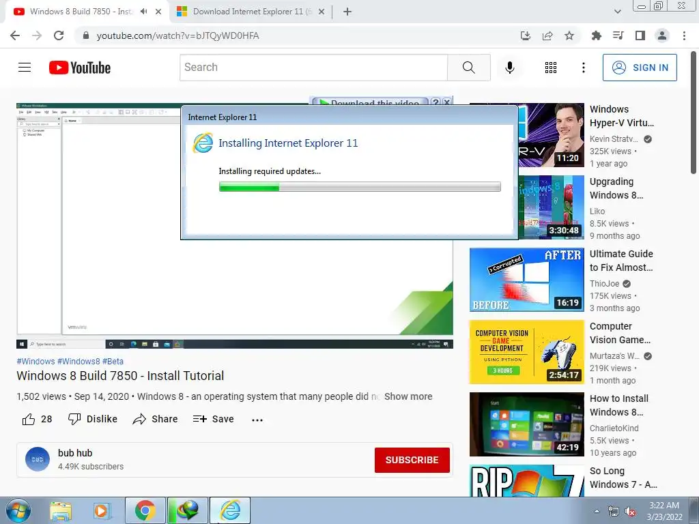
Task: Open the YouTube hamburger guide menu
Action: (25, 68)
